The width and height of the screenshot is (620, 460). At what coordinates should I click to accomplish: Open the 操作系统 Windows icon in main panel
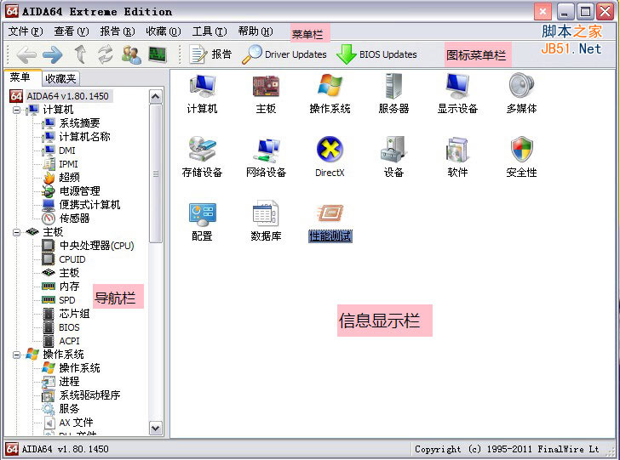click(x=330, y=94)
